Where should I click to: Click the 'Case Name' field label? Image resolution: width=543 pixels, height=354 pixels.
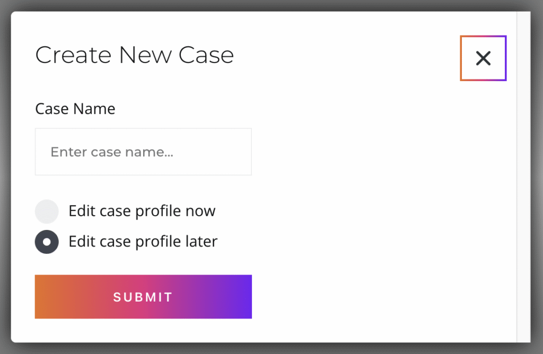tap(75, 109)
